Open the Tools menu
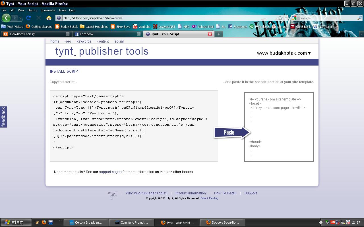Image resolution: width=364 pixels, height=227 pixels. pos(62,10)
